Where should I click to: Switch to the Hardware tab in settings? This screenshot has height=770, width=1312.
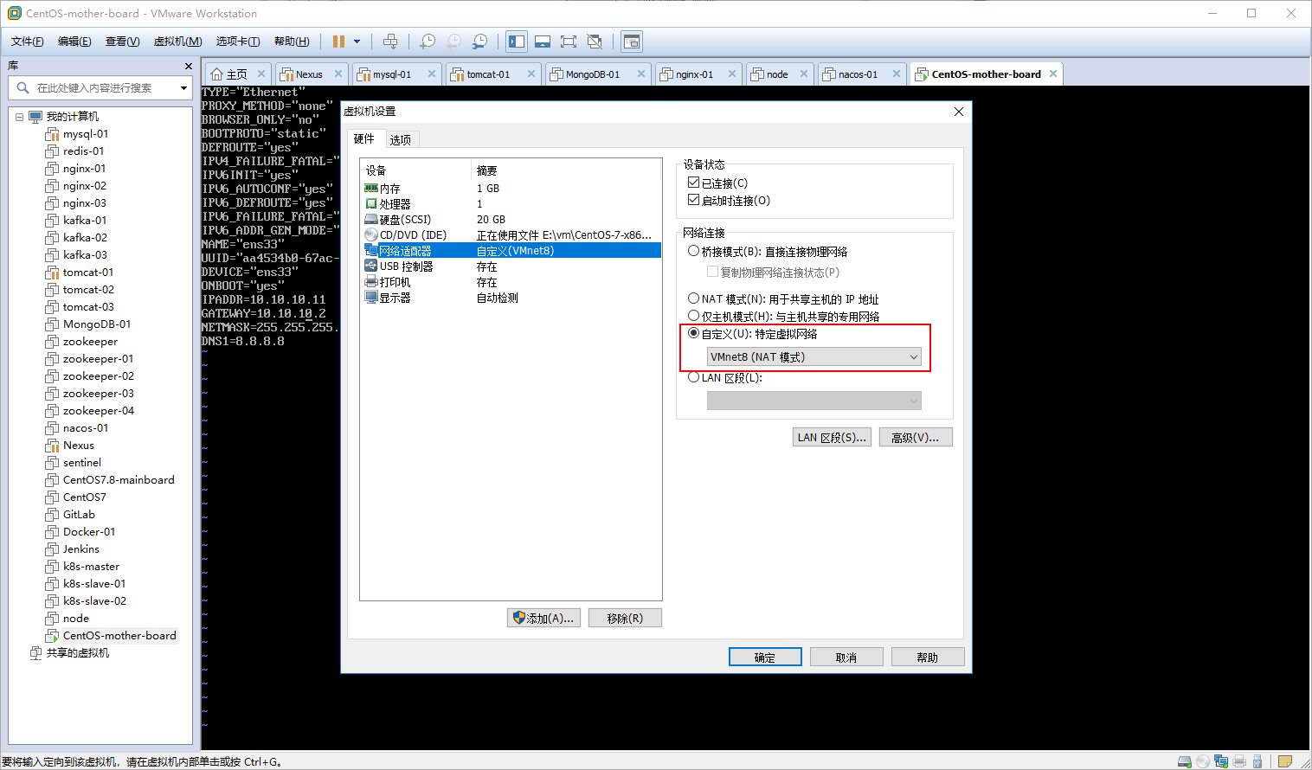click(x=364, y=138)
